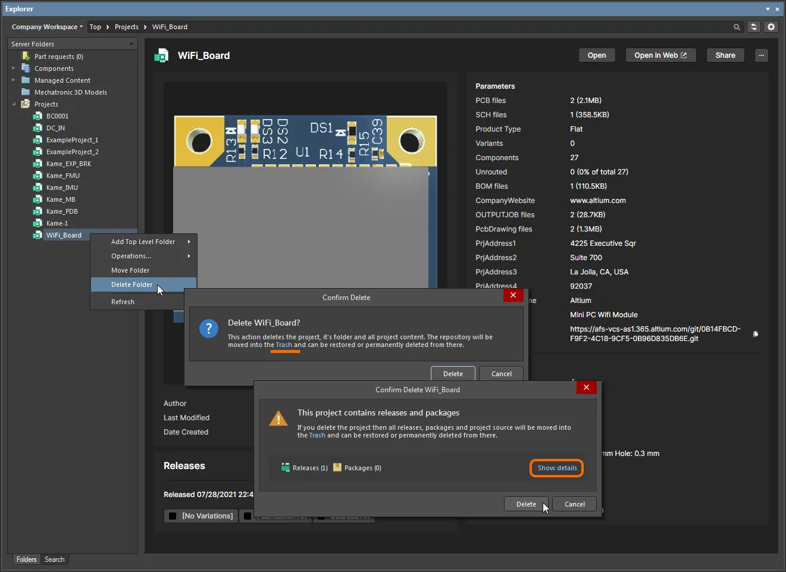Screen dimensions: 786x572
Task: Open the more options (...) button
Action: click(762, 55)
